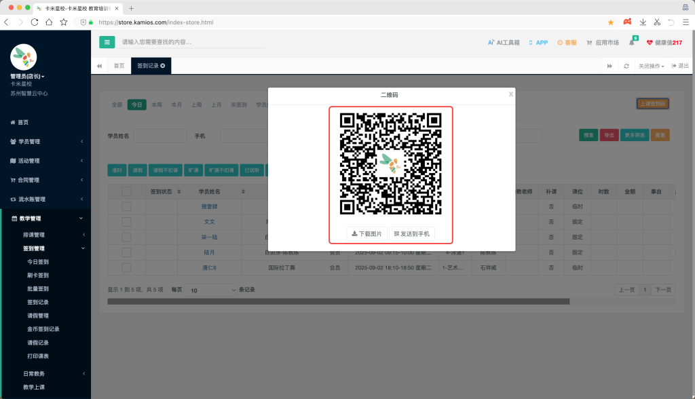695x399 pixels.
Task: Click 发送到手机 button
Action: [412, 233]
